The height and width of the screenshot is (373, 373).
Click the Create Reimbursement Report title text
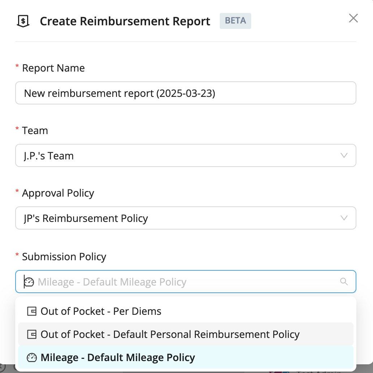[125, 21]
